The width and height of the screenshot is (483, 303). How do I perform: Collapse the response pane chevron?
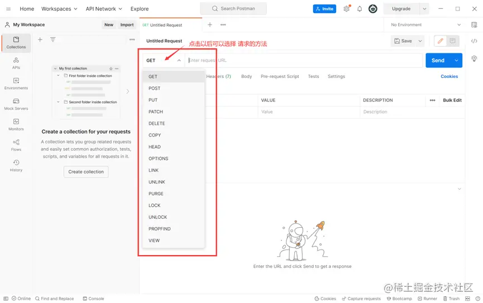pos(460,189)
